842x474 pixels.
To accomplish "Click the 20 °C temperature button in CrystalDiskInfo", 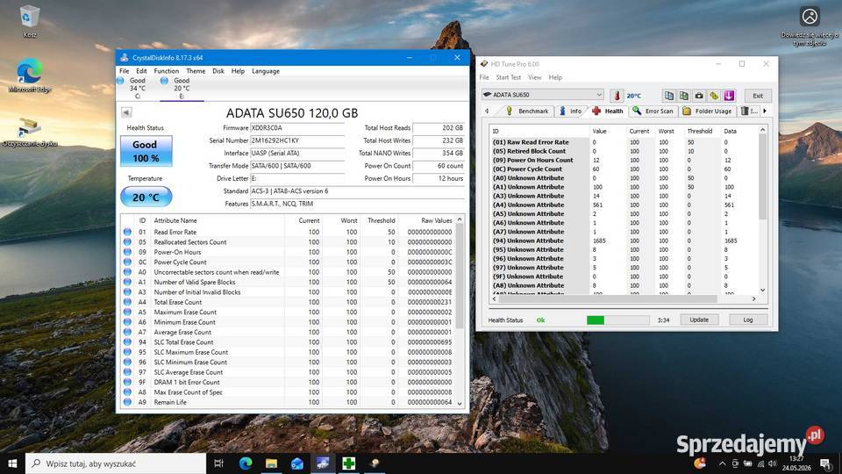I will [146, 197].
